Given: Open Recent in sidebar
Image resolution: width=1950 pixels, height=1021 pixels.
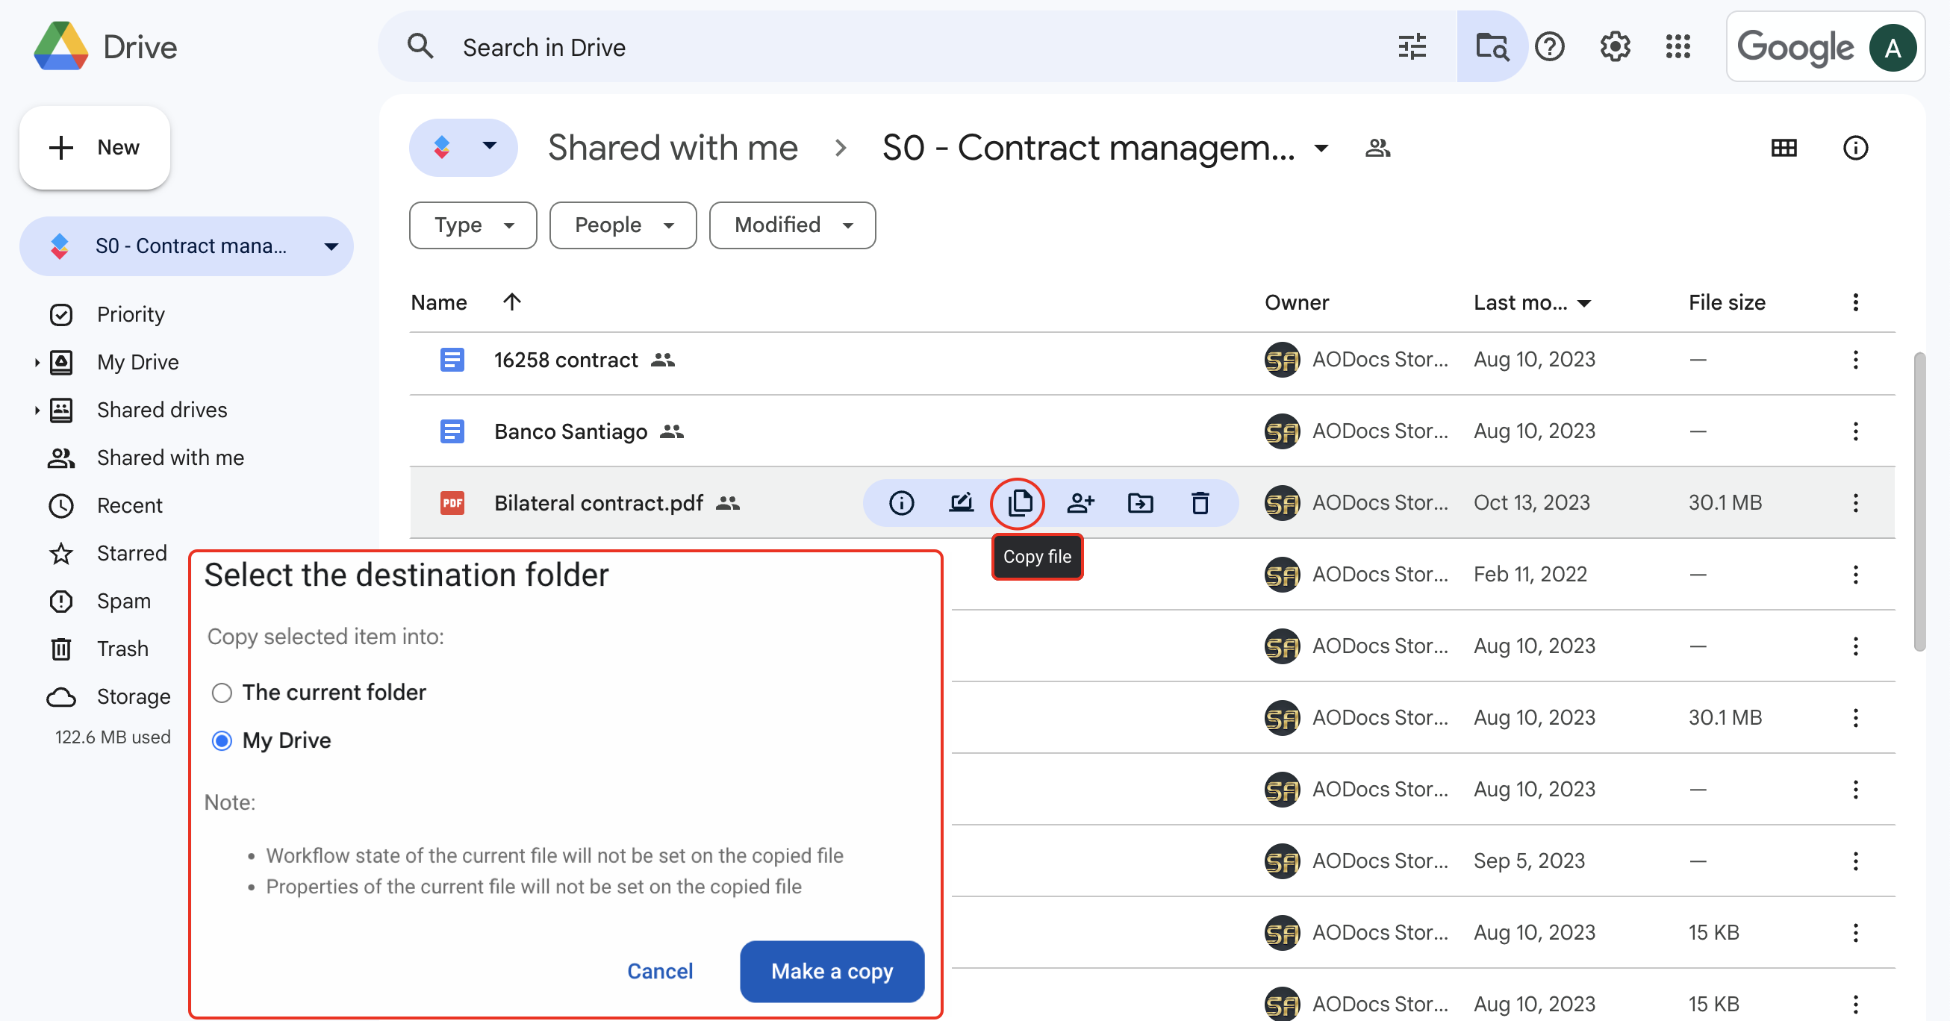Looking at the screenshot, I should pos(129,505).
